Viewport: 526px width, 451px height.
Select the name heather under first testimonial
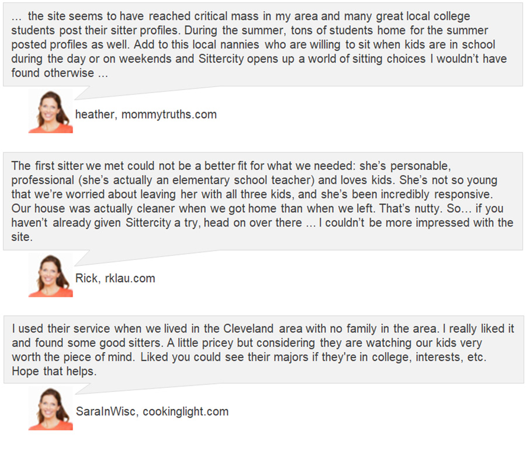tap(96, 115)
